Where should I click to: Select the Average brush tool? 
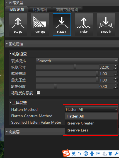pos(40,25)
